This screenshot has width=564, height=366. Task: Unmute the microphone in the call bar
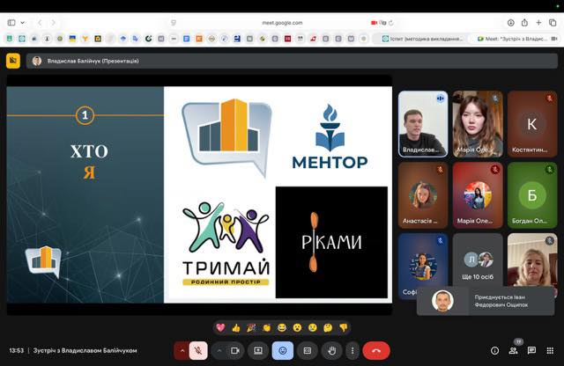click(x=198, y=350)
